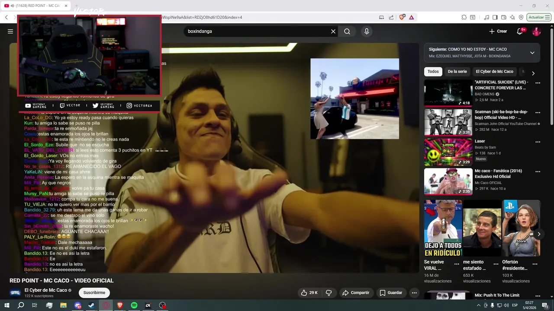Open the channel avatar beside Suscribirme
This screenshot has width=554, height=311.
pos(15,292)
